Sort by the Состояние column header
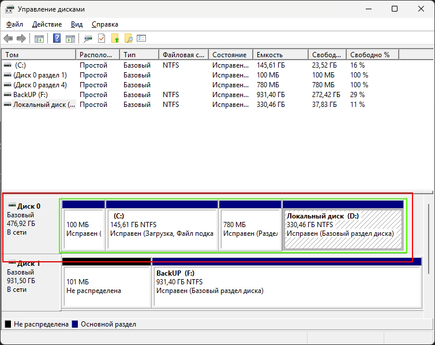Viewport: 435px width, 345px height. [231, 55]
